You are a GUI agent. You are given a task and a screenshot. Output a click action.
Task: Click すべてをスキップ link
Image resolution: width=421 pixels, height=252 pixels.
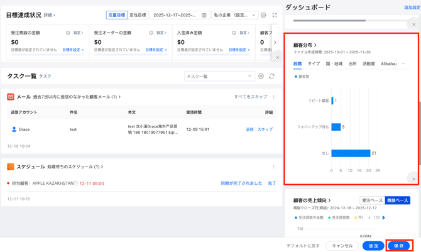pos(251,97)
